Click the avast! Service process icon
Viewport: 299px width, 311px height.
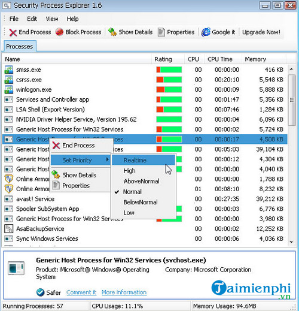tap(8, 199)
